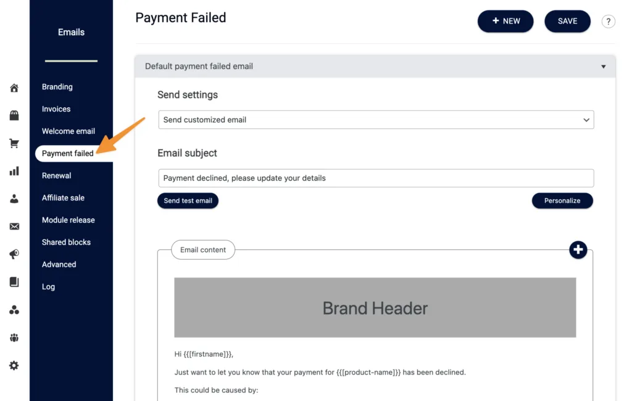The image size is (632, 401).
Task: Click the megaphone marketing icon
Action: pyautogui.click(x=14, y=254)
